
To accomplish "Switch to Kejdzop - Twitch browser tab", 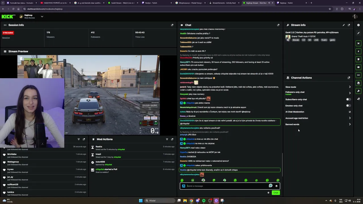I will click(292, 3).
